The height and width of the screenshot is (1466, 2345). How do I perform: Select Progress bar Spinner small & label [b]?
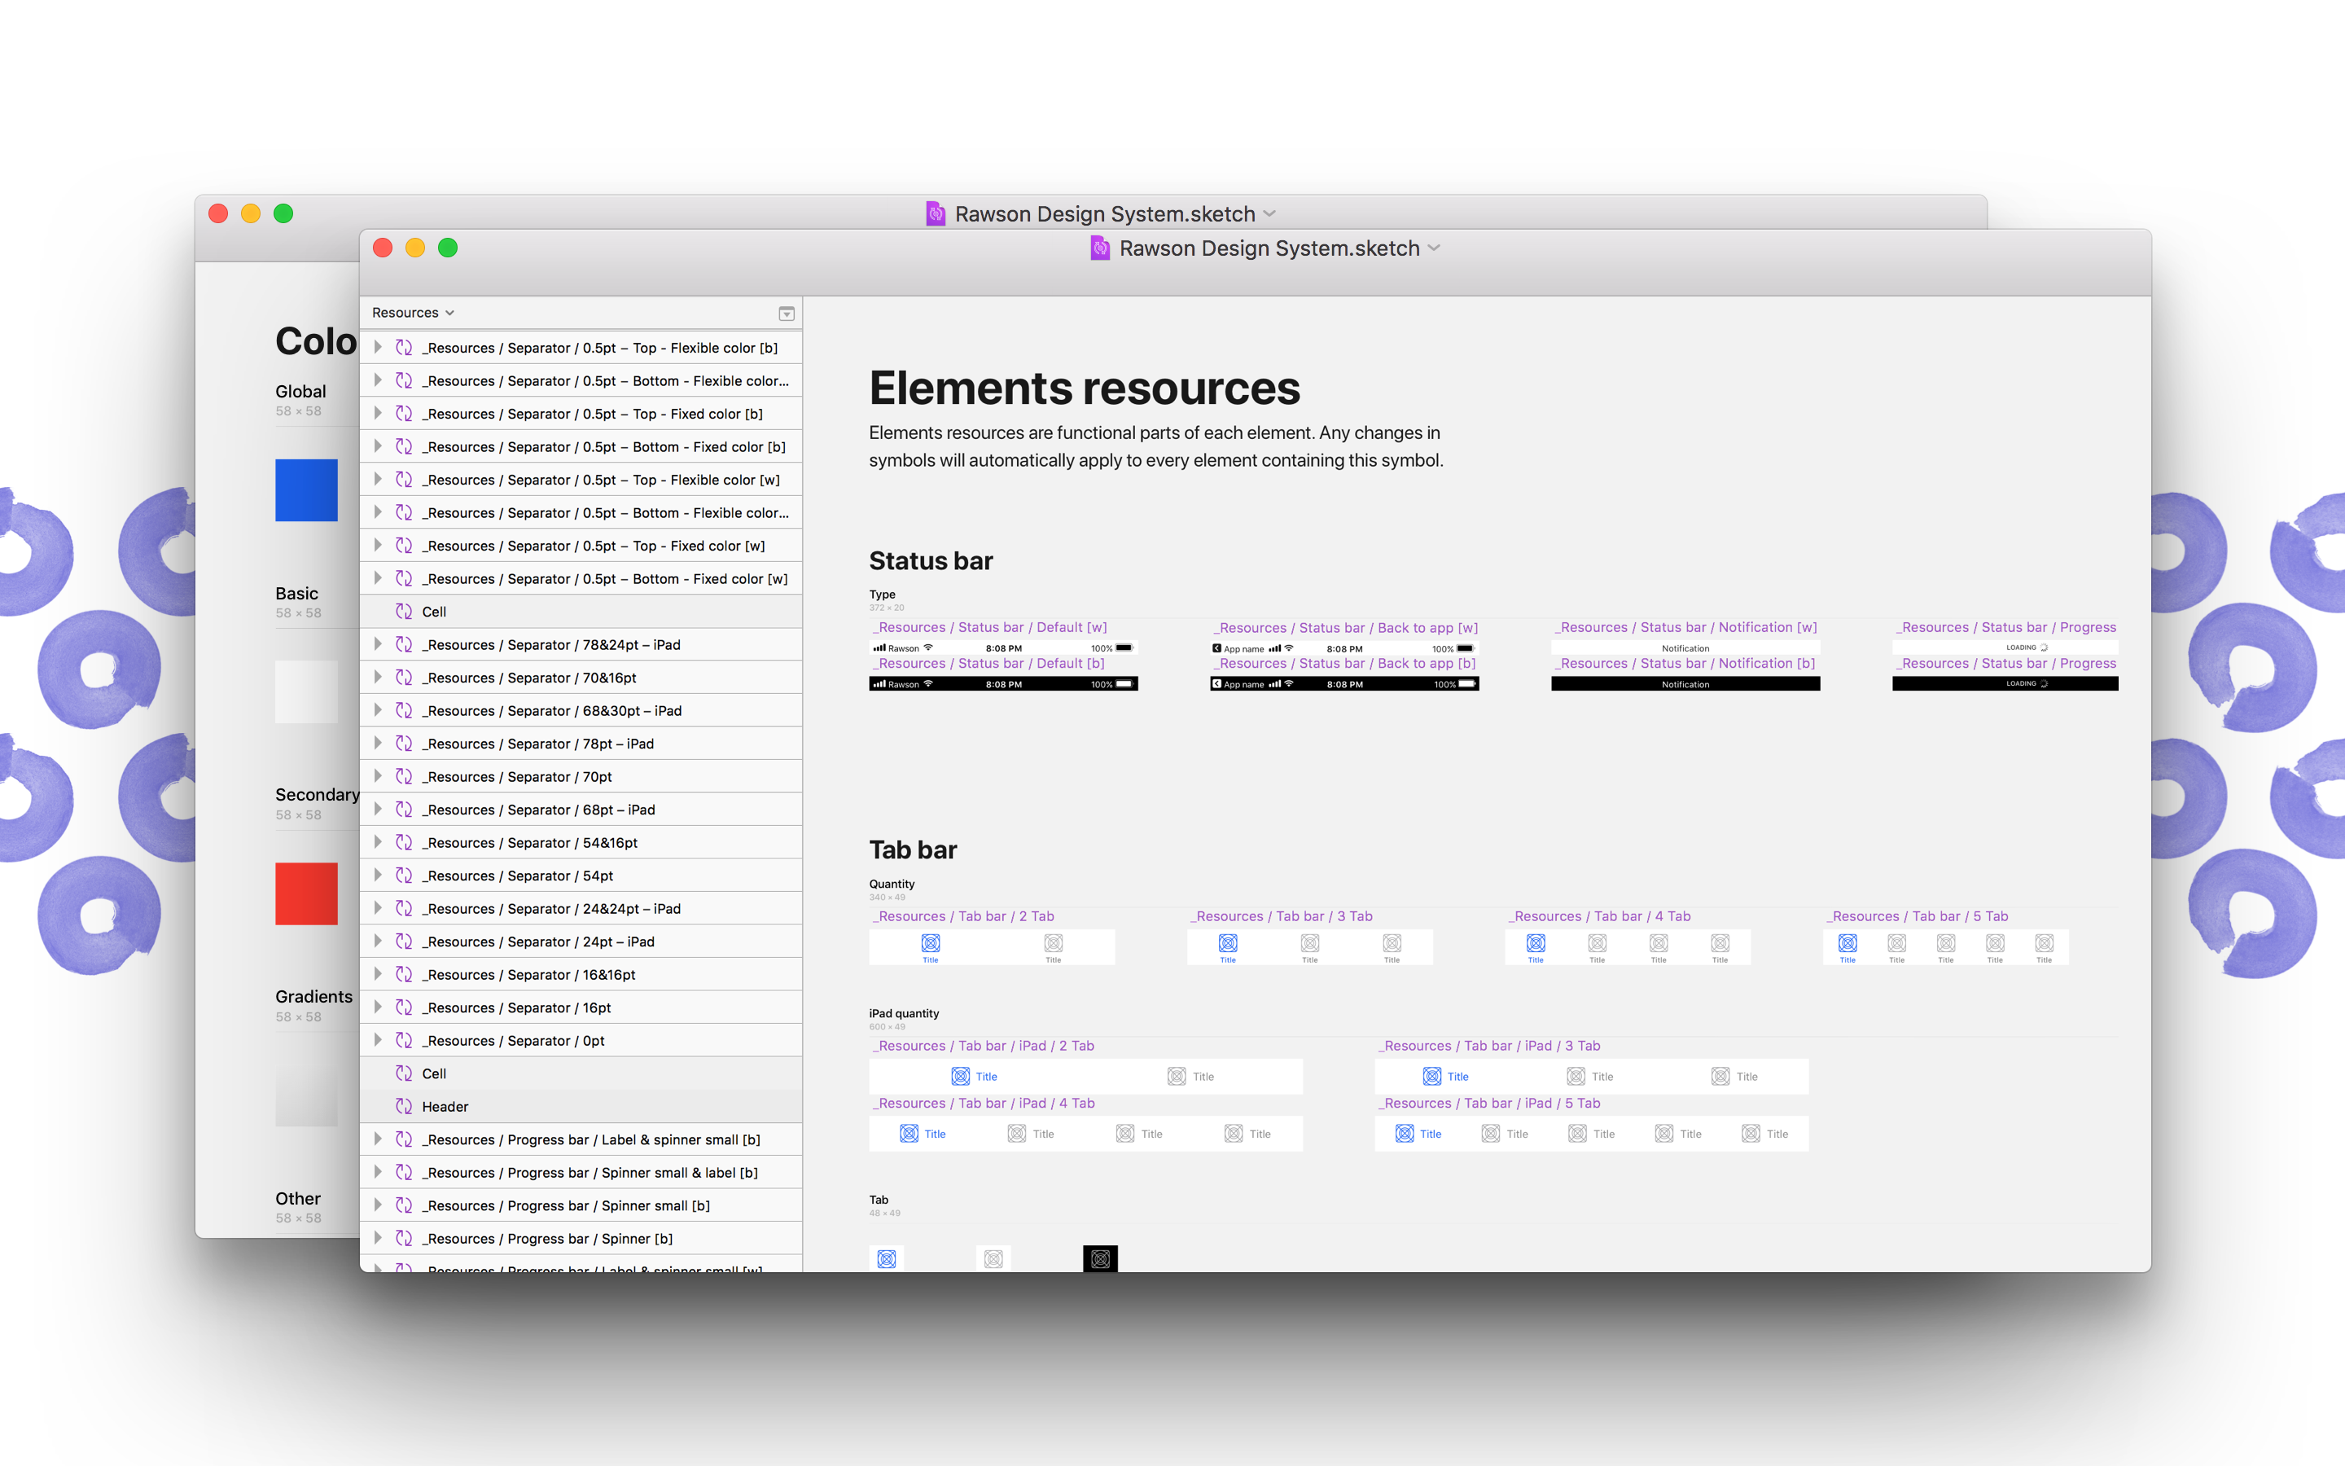coord(581,1172)
